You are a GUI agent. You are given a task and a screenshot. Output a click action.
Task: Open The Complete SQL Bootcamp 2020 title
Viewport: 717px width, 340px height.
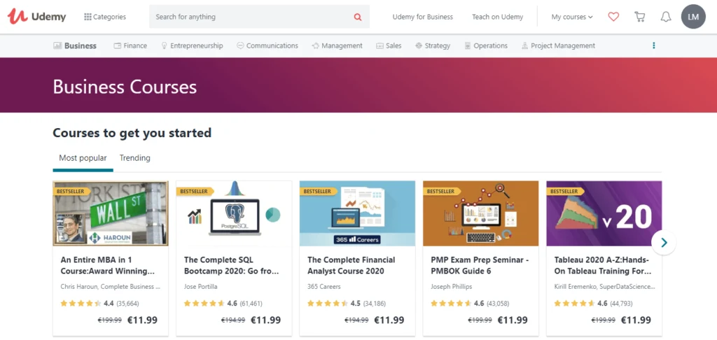click(231, 266)
